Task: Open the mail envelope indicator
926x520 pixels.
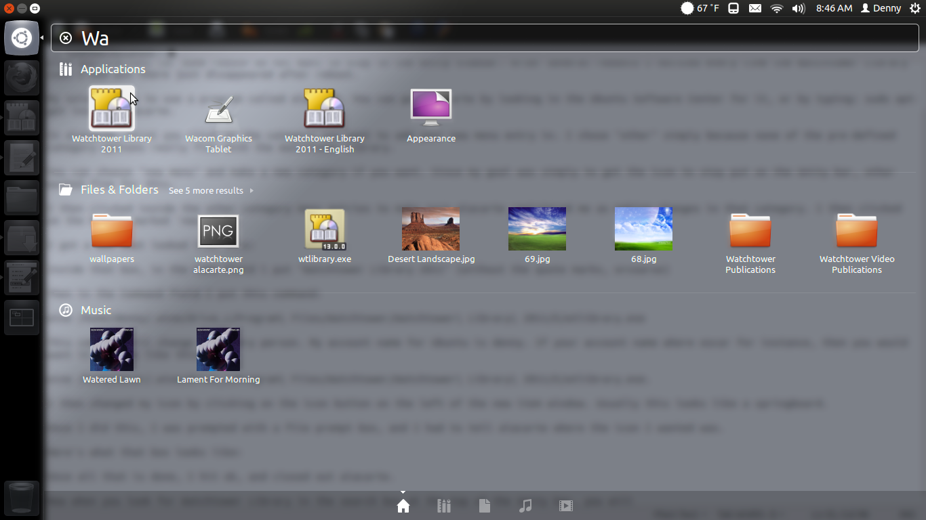Action: click(755, 8)
